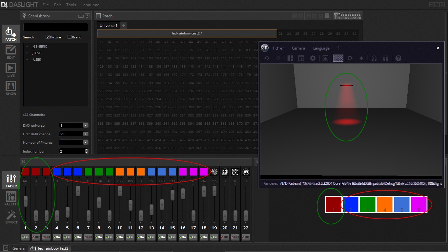Image resolution: width=448 pixels, height=252 pixels.
Task: Click the first magnet icon in 3D toolbar
Action: click(374, 58)
